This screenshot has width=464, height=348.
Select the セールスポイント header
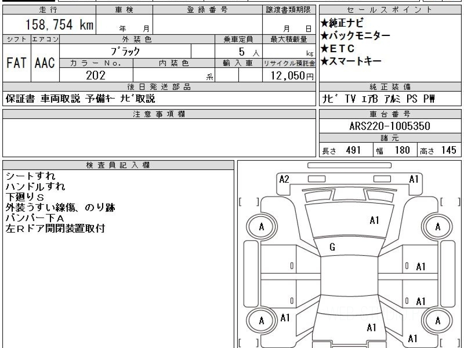[x=390, y=10]
